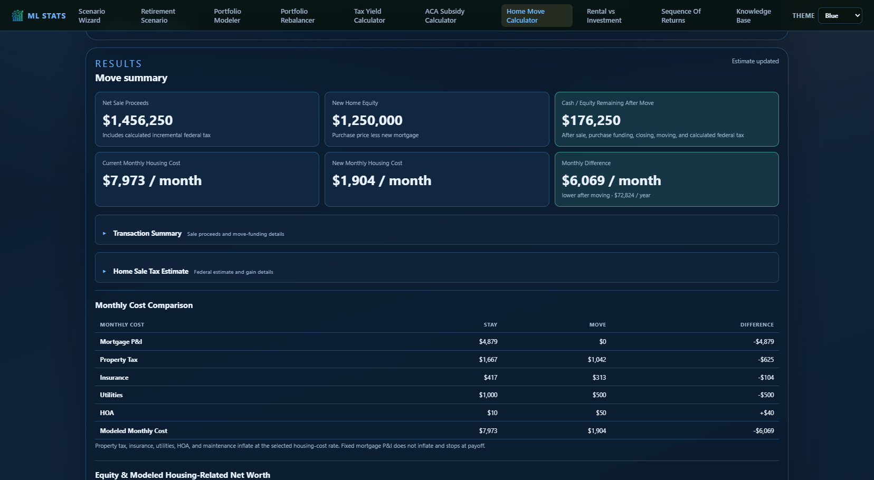Click the ML Stats logo icon
874x480 pixels.
[17, 15]
